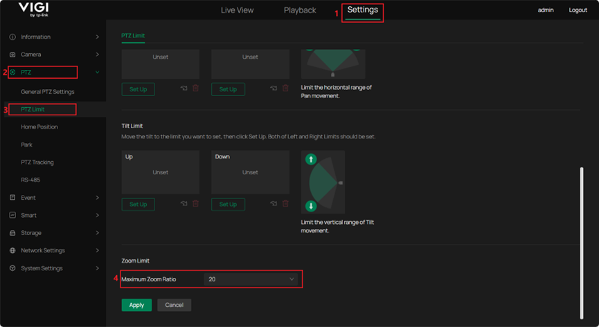
Task: Click the Storage sidebar icon
Action: pos(12,233)
